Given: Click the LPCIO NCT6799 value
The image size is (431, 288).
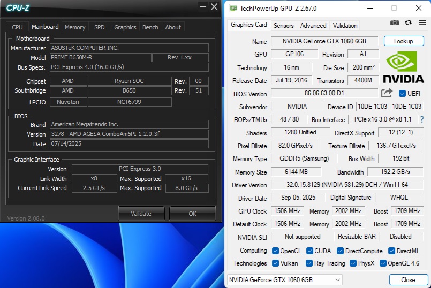Looking at the screenshot, I should 130,102.
